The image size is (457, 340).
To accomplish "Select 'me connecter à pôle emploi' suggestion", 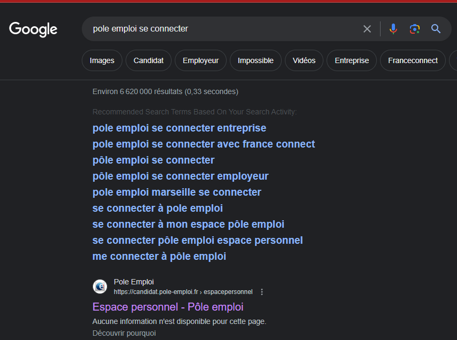I will pos(159,257).
